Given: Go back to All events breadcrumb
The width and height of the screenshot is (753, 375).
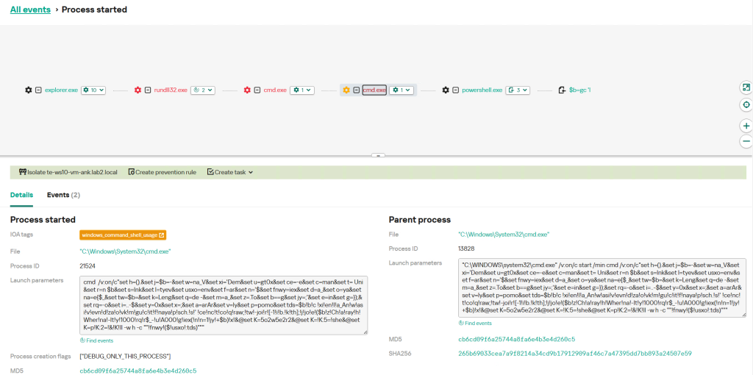Looking at the screenshot, I should pos(30,10).
